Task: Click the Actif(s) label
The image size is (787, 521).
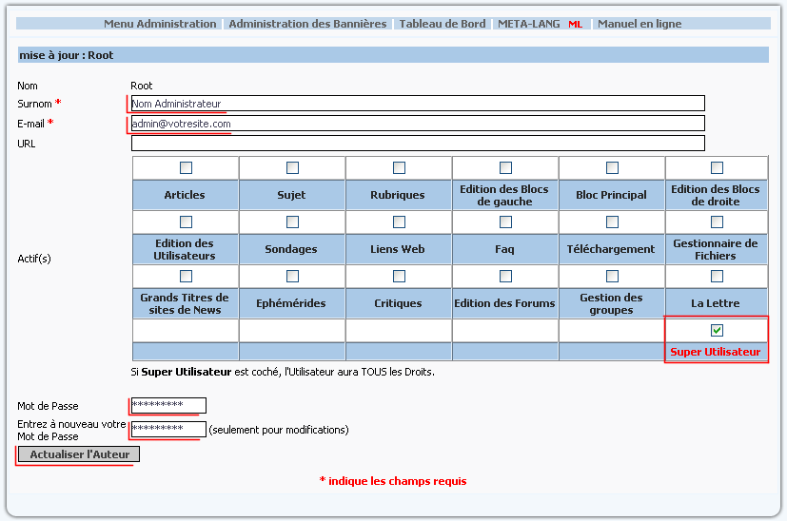Action: pos(34,259)
